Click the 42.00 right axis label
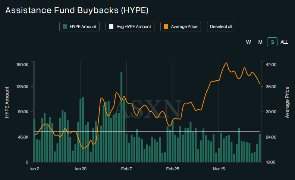This screenshot has height=180, width=295. (x=271, y=65)
